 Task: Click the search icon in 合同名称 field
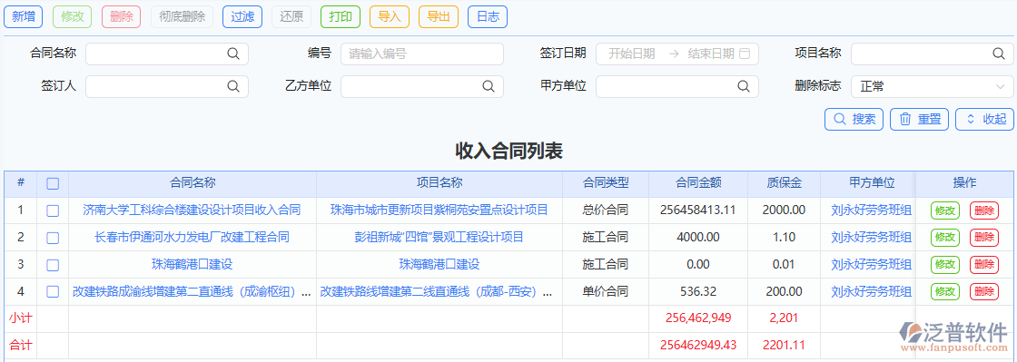tap(233, 54)
